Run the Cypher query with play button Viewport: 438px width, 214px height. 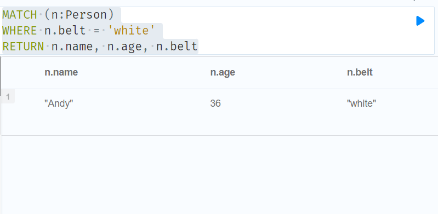(x=420, y=21)
